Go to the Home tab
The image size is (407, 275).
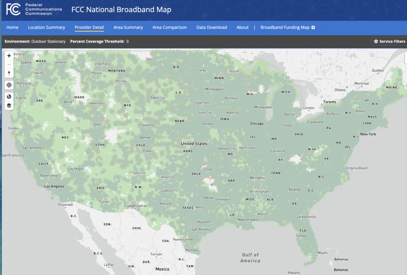[12, 27]
